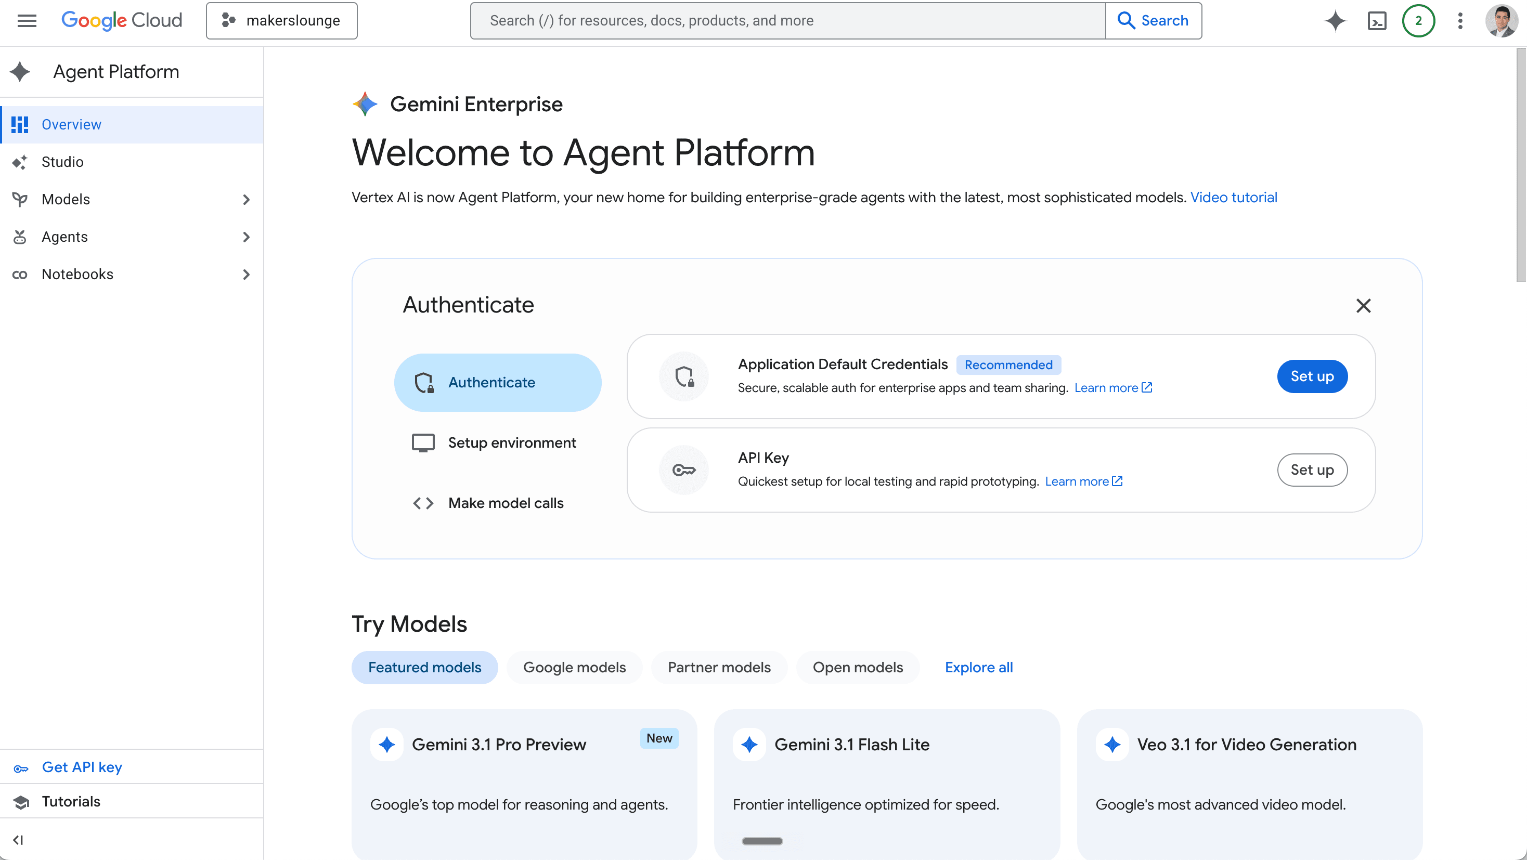Click the Models sprout icon
1527x860 pixels.
click(x=20, y=199)
